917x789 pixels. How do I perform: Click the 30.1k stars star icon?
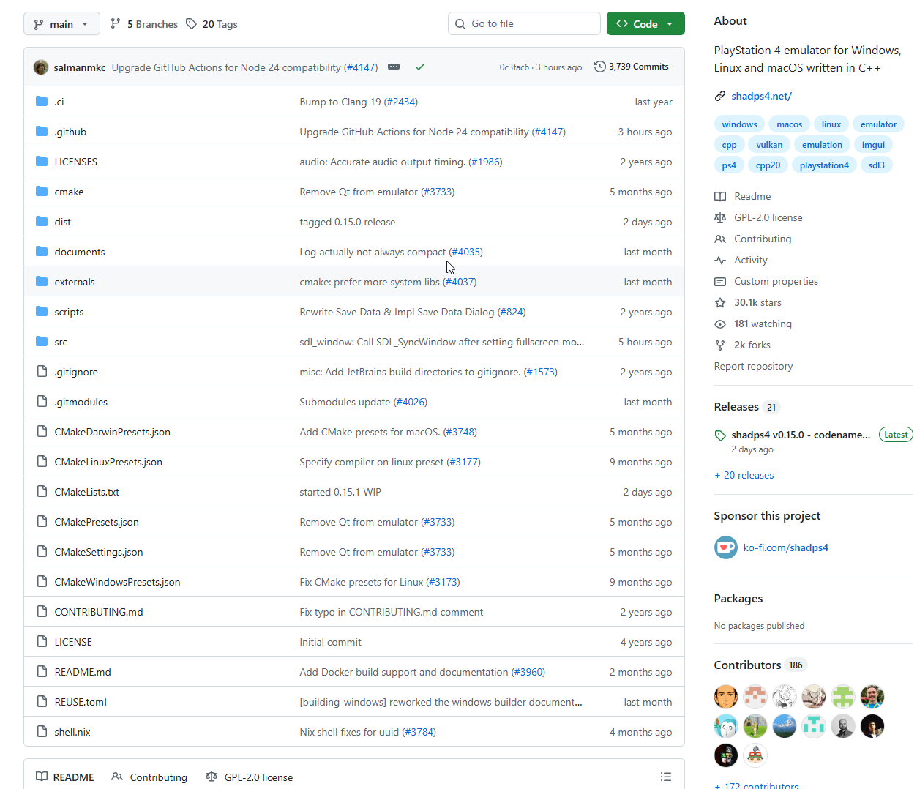click(720, 302)
